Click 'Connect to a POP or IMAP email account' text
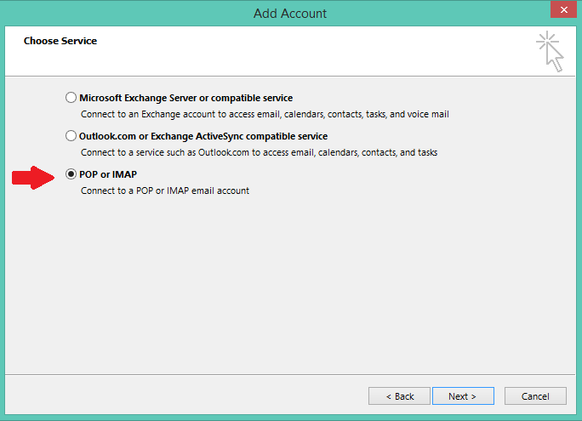 click(x=165, y=191)
